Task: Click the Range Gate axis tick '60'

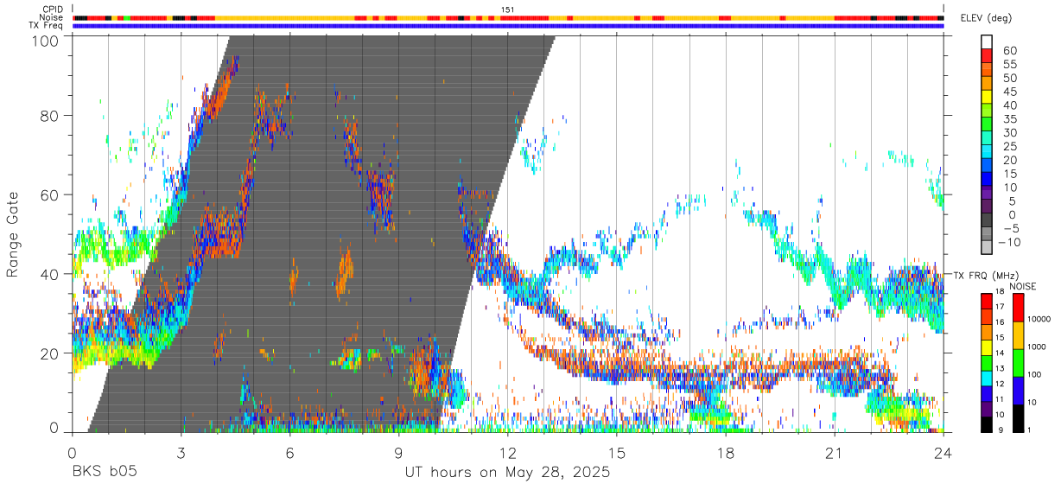Action: pos(51,195)
